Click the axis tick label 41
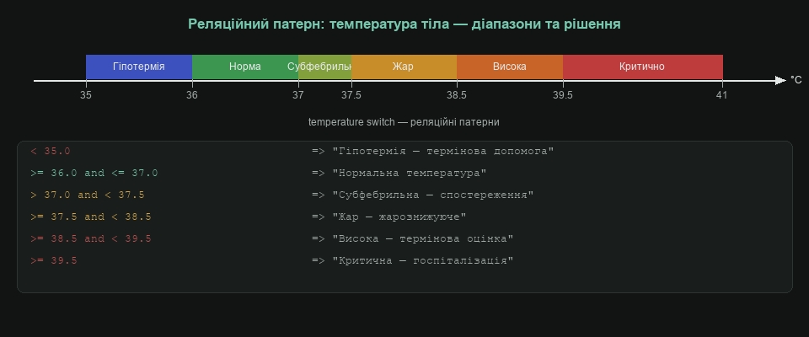 [722, 95]
